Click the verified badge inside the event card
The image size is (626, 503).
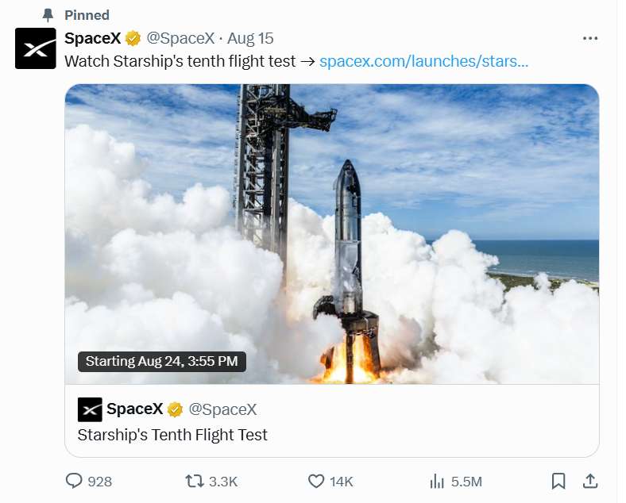click(x=175, y=409)
